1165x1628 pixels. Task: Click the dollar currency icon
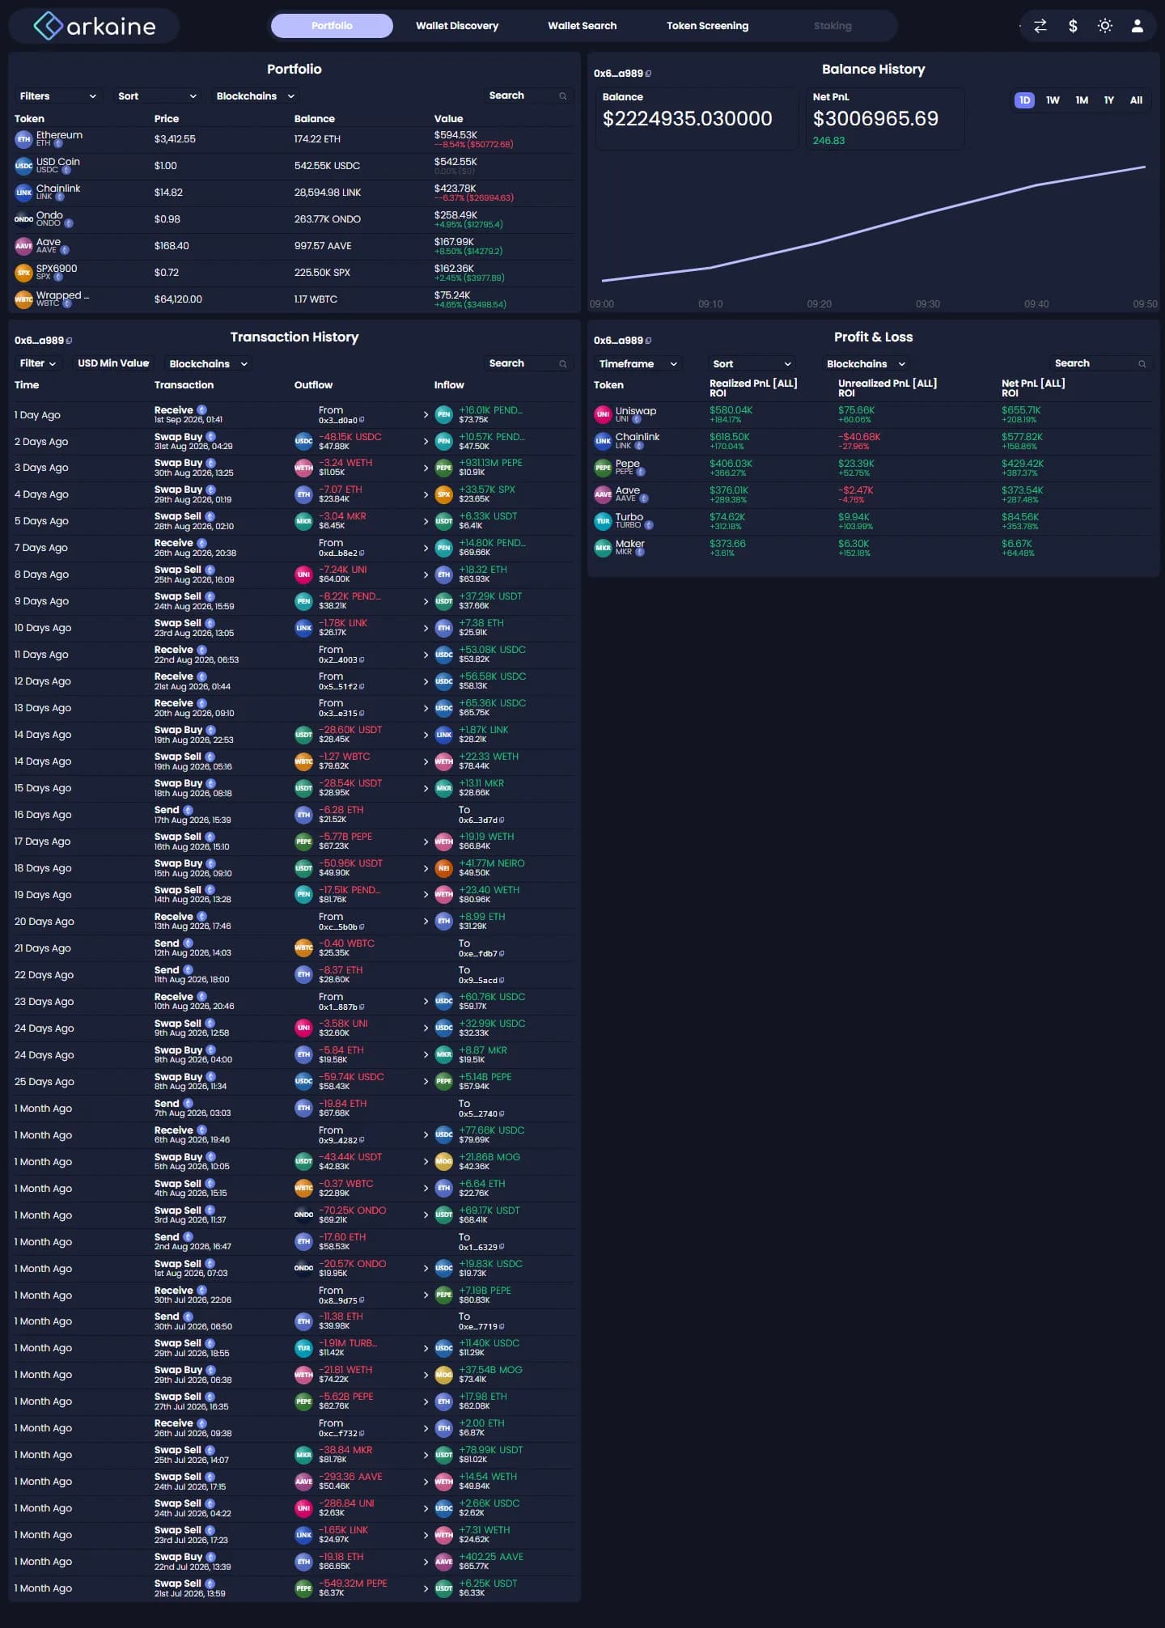click(x=1073, y=26)
